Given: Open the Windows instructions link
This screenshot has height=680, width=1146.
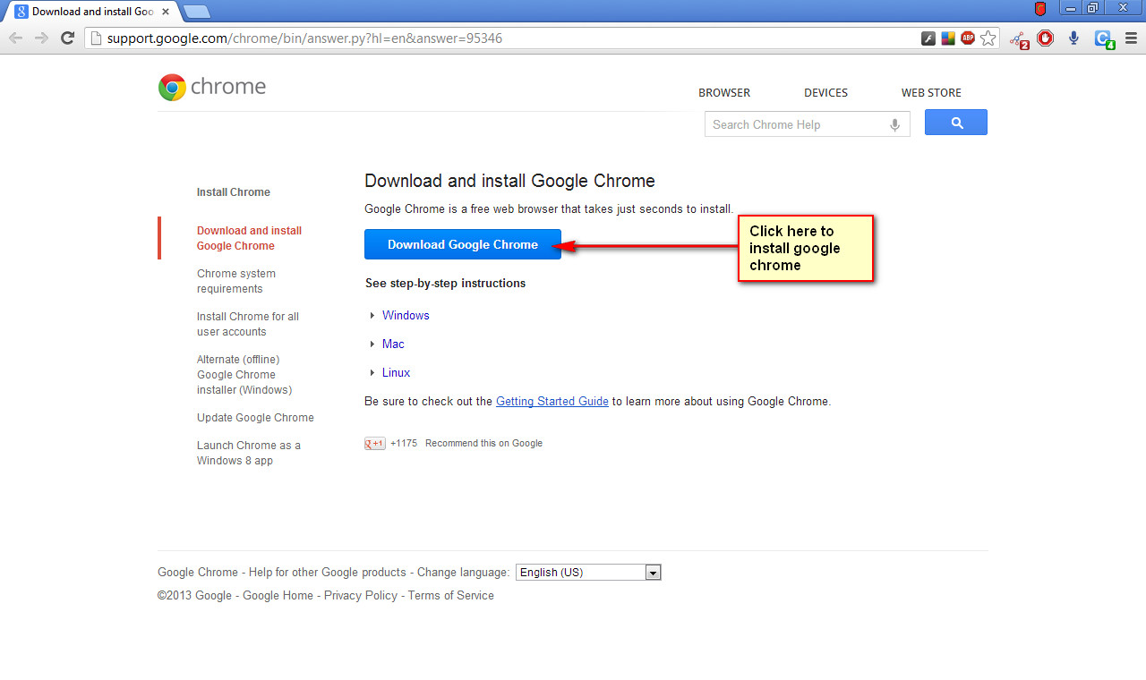Looking at the screenshot, I should pyautogui.click(x=406, y=316).
